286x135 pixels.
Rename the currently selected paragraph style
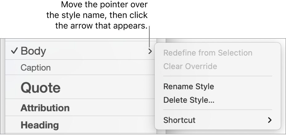[189, 87]
